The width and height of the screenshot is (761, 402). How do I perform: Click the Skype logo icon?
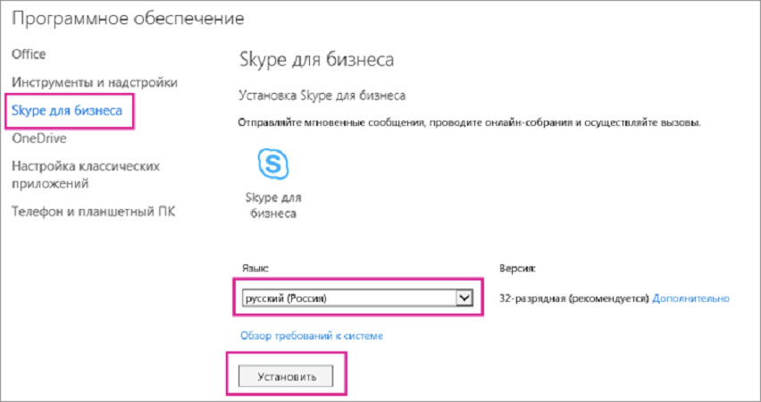click(x=272, y=164)
